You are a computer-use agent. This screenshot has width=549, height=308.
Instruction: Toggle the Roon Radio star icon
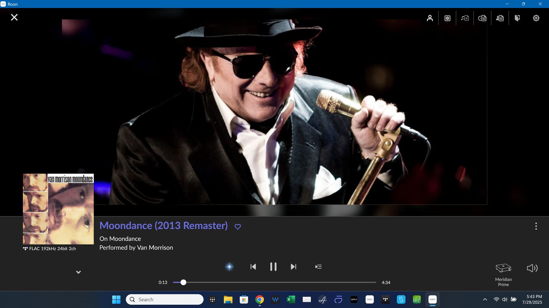pos(229,267)
